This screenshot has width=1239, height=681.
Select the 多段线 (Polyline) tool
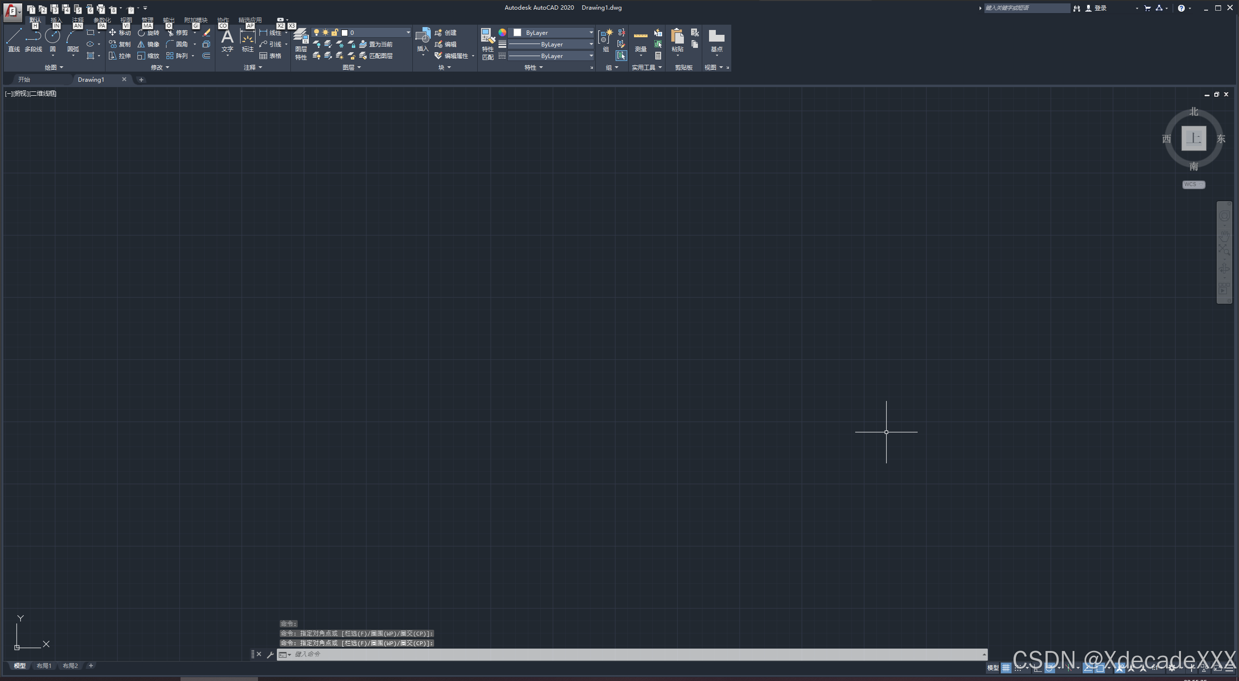click(33, 38)
